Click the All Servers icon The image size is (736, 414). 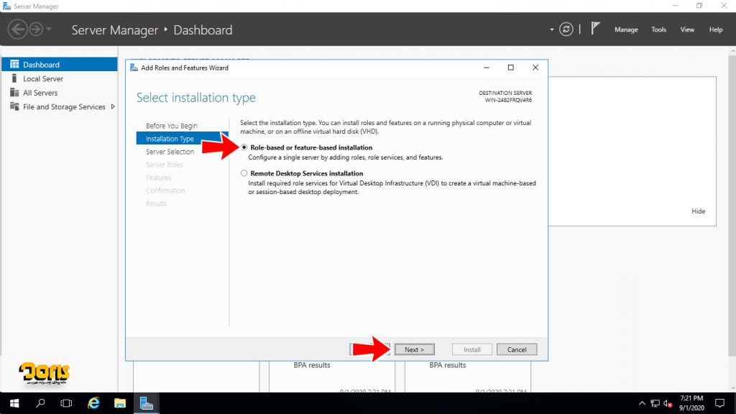click(x=14, y=92)
